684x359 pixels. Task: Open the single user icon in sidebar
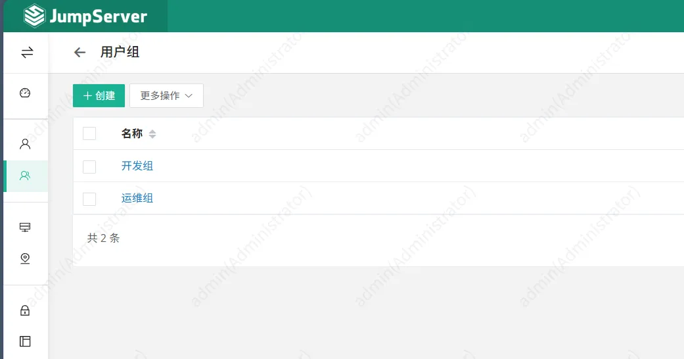tap(25, 144)
